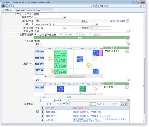
Task: Open the 重要度ランク dropdown
Action: [64, 17]
